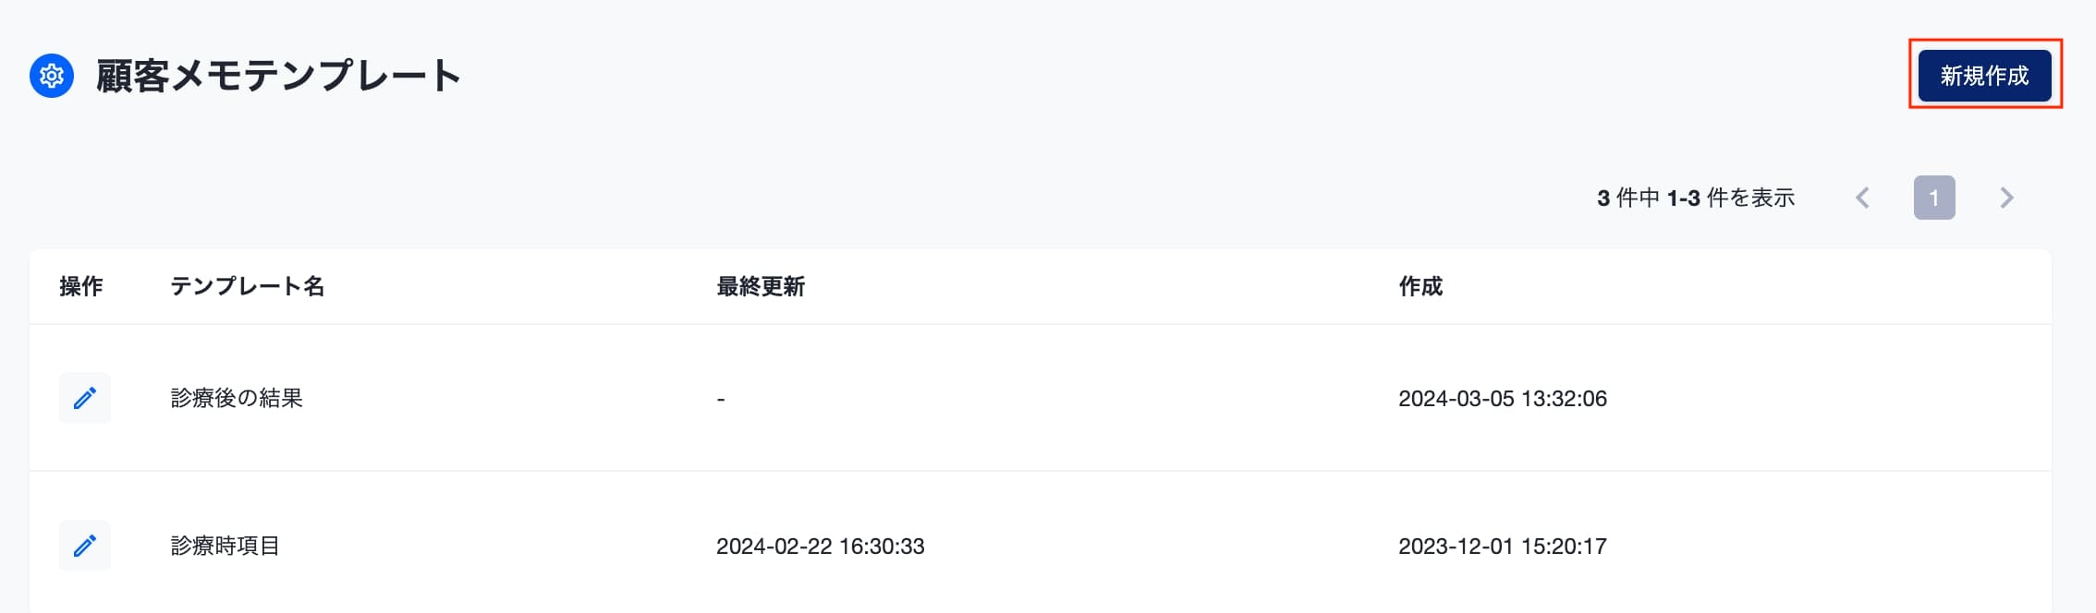Select the 2024-03-05 13:32:06 creation date cell
This screenshot has height=613, width=2096.
tap(1503, 398)
